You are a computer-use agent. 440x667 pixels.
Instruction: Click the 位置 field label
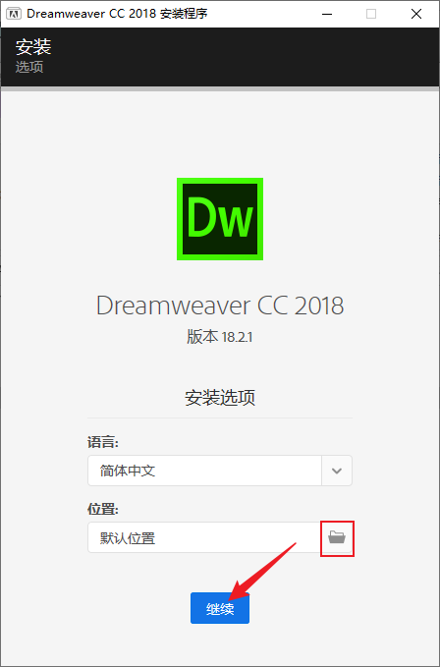tap(103, 509)
